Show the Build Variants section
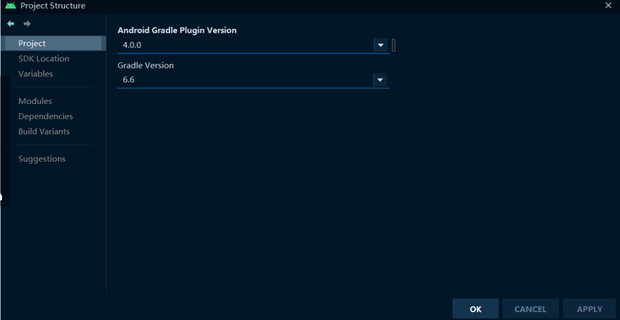Screen dimensions: 620x320 pyautogui.click(x=44, y=131)
